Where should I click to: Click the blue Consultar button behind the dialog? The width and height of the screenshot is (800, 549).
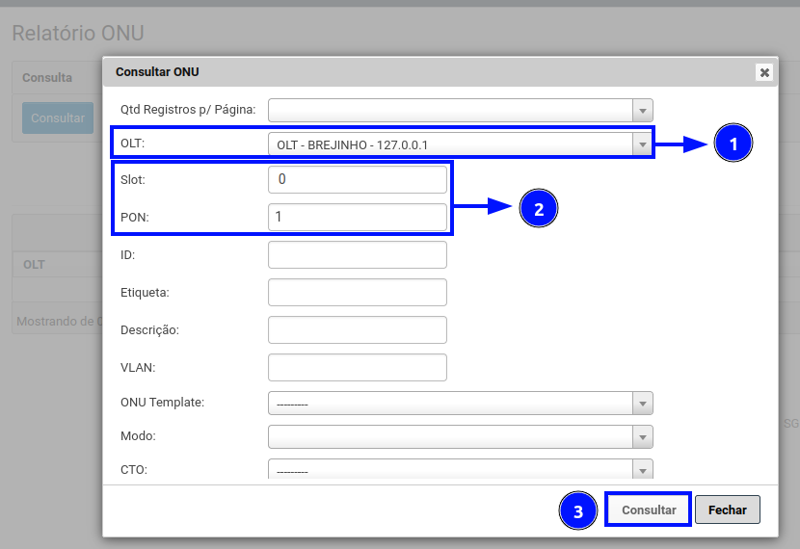[58, 118]
